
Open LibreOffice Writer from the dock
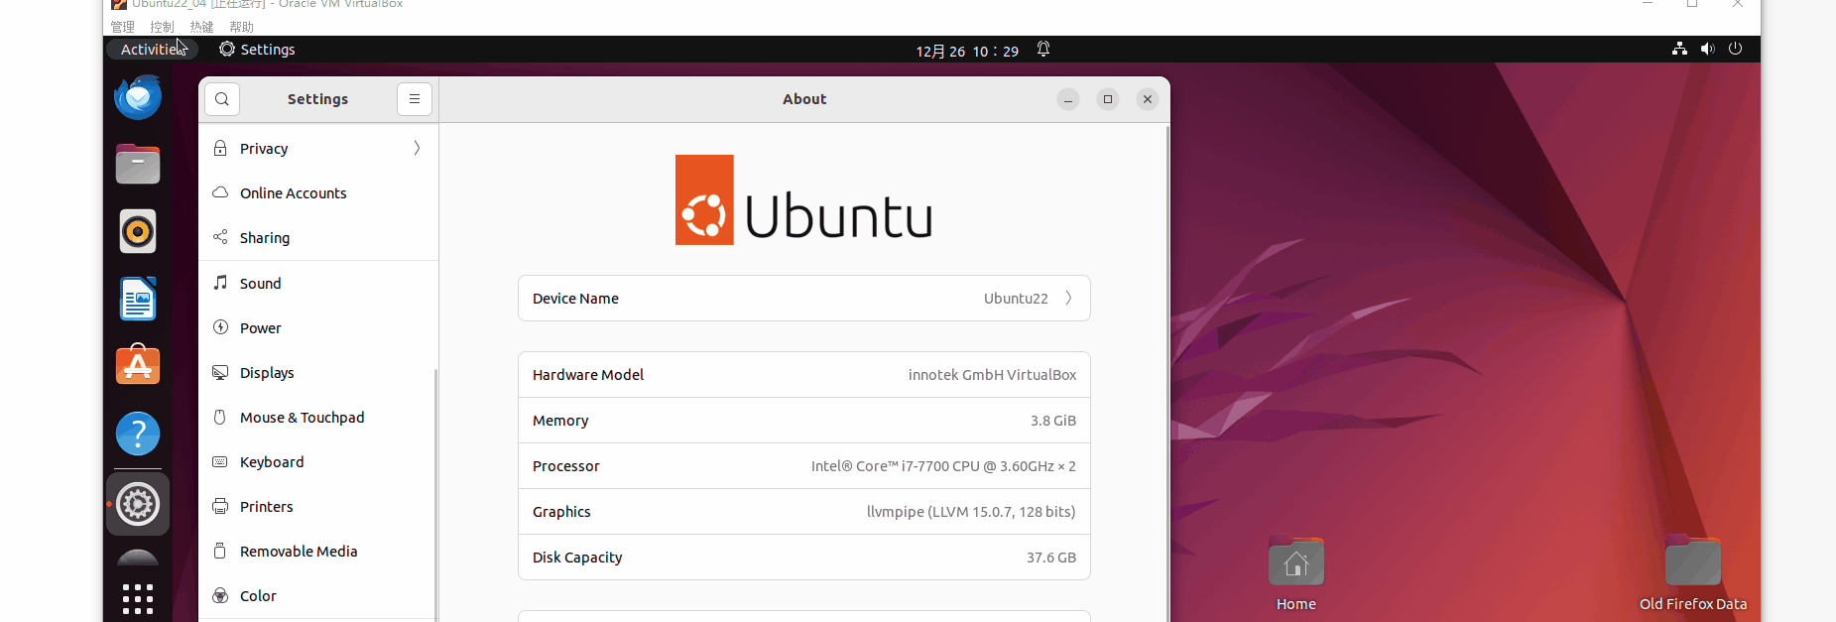pyautogui.click(x=138, y=299)
